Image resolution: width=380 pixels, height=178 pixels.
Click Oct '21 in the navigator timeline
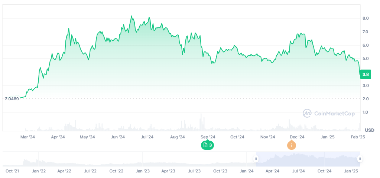[12, 171]
